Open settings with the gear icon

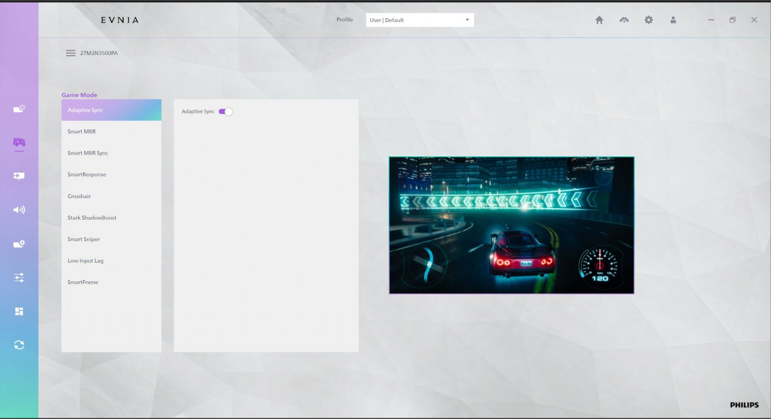coord(649,20)
